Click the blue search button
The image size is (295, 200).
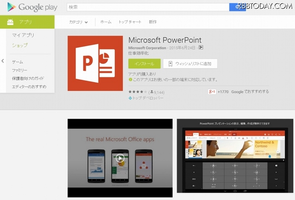click(x=237, y=7)
